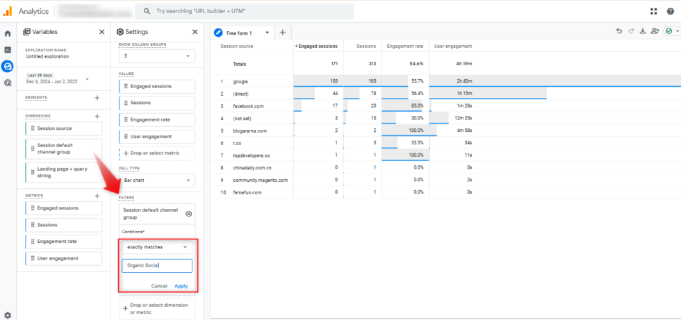Open the data quality status indicator

tap(671, 31)
